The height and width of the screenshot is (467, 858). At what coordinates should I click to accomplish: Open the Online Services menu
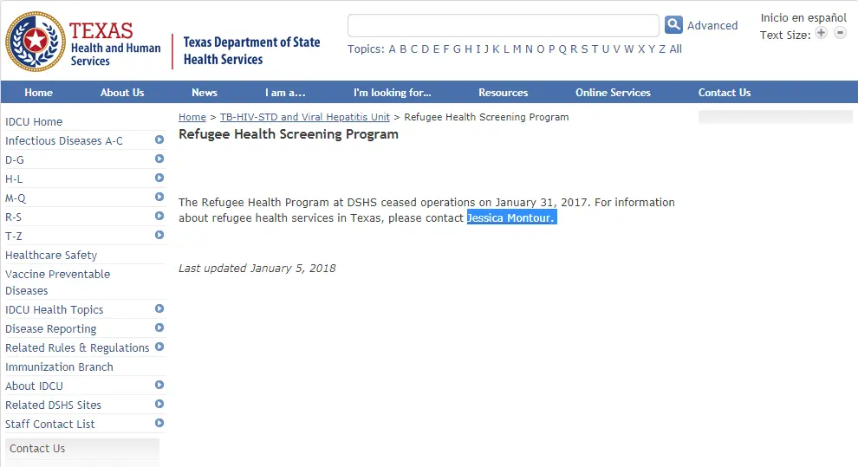point(613,93)
